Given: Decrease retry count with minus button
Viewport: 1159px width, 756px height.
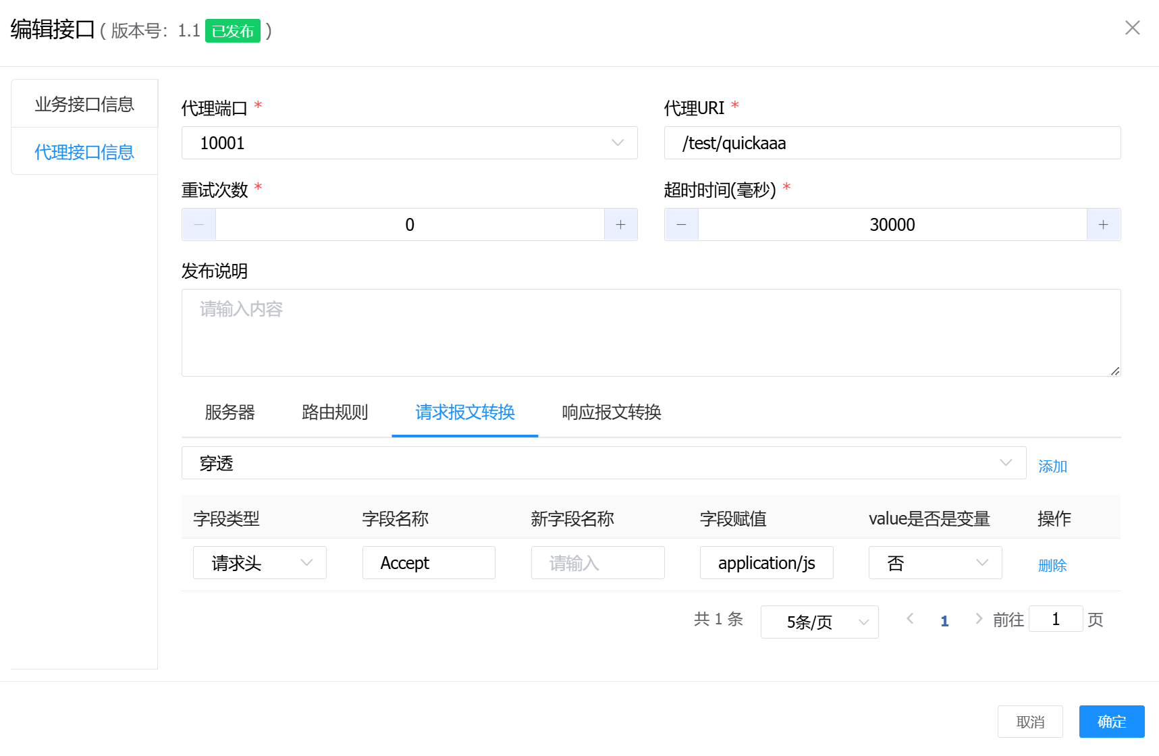Looking at the screenshot, I should pyautogui.click(x=199, y=225).
